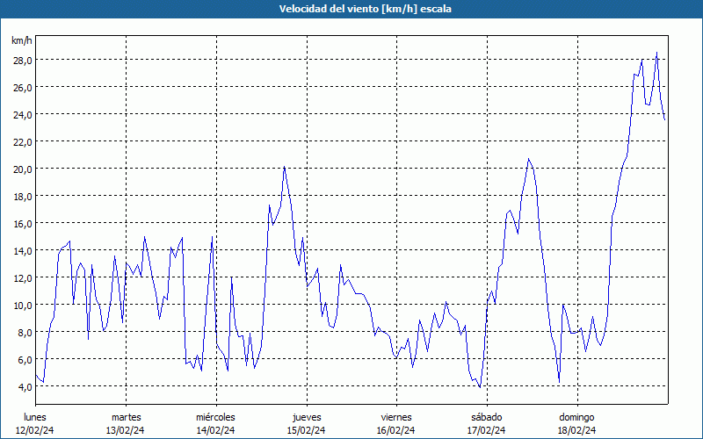Click the 18,0 y-axis value

(x=23, y=196)
